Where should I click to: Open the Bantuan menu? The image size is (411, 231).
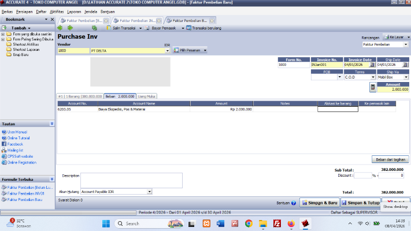click(108, 12)
